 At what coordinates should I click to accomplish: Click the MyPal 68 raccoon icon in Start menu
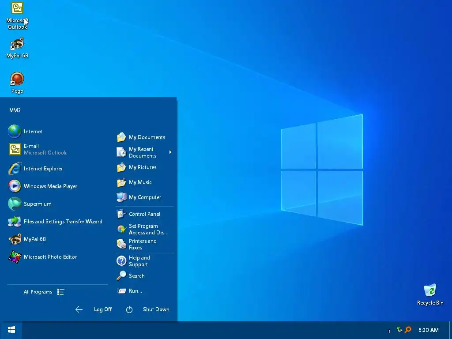coord(15,239)
